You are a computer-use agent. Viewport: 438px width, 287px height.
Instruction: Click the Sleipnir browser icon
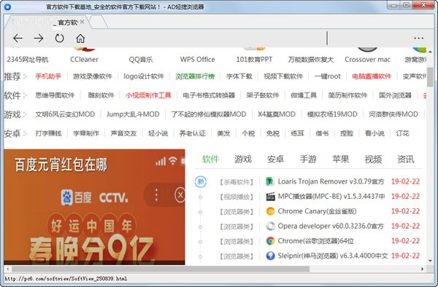click(270, 256)
